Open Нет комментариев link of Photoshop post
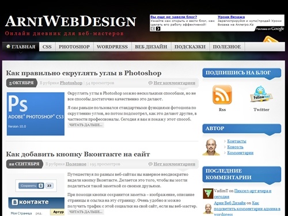The image size is (288, 216). coord(175,83)
